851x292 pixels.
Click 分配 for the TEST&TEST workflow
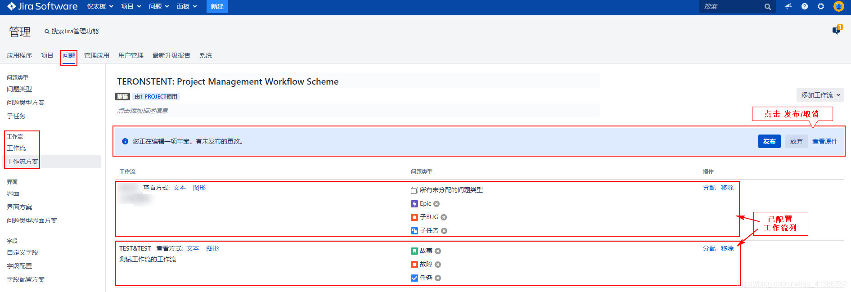tap(709, 248)
